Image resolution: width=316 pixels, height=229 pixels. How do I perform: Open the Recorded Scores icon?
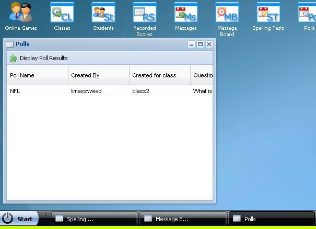tap(144, 15)
